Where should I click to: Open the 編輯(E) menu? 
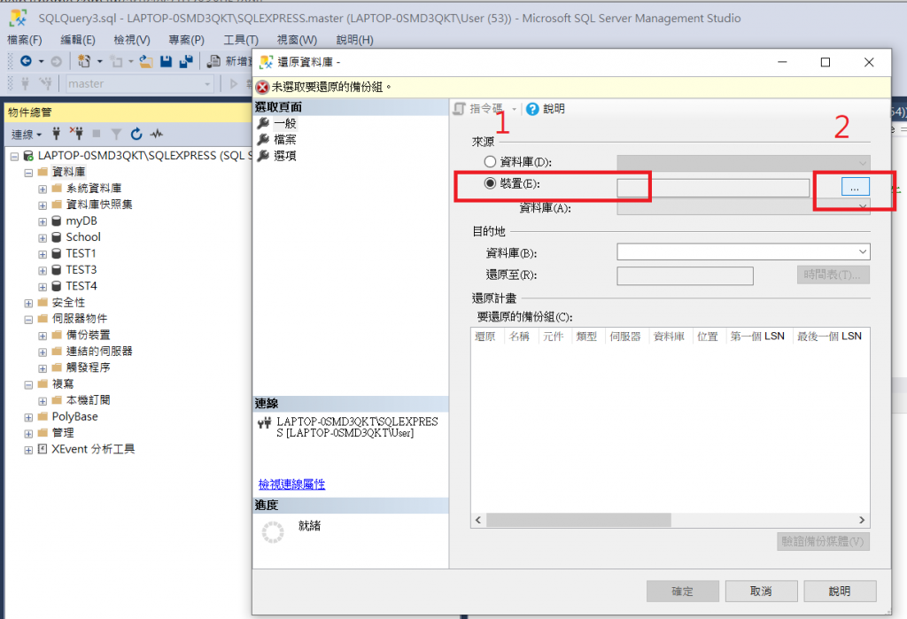pyautogui.click(x=78, y=40)
